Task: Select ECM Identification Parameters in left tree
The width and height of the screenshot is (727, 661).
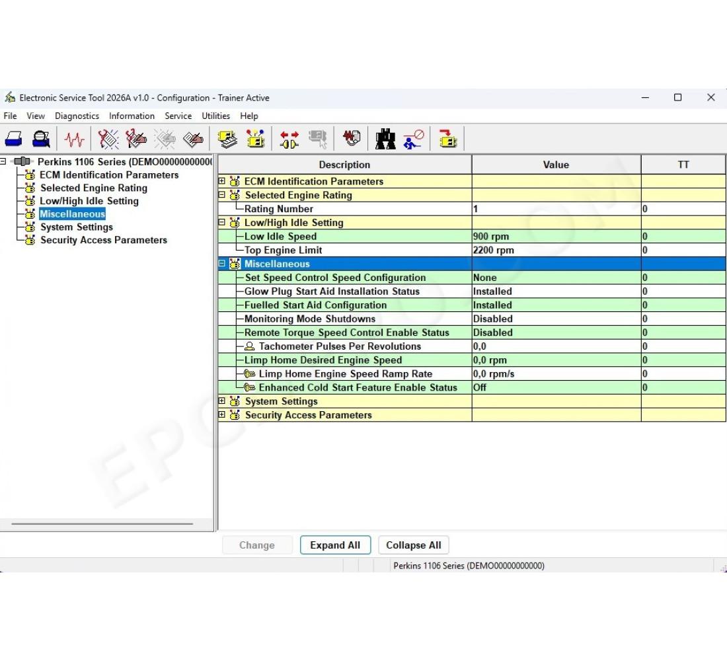Action: (109, 175)
